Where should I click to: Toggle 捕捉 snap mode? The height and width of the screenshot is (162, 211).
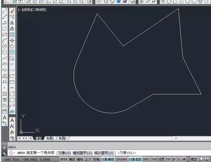[72, 159]
